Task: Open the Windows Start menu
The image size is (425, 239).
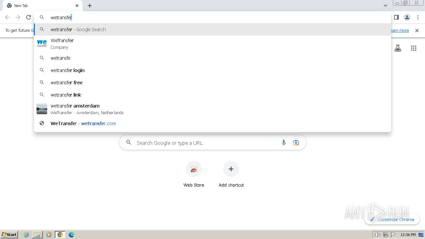Action: (x=9, y=234)
